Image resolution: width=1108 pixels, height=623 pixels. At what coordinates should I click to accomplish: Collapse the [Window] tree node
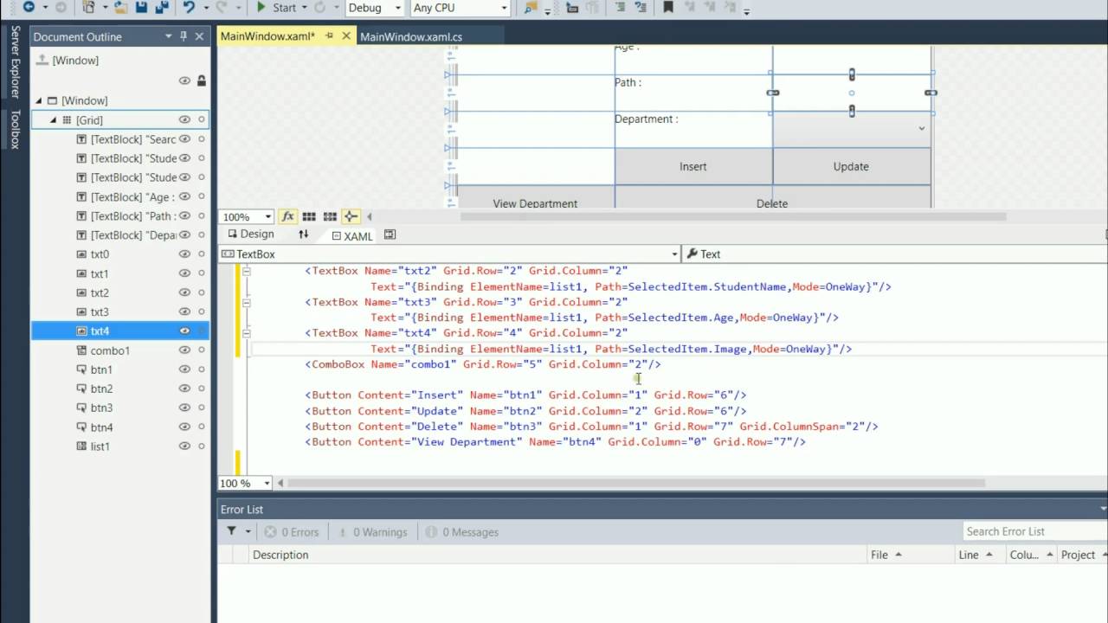click(39, 100)
